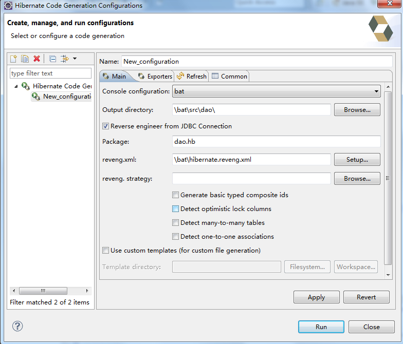Click the New_configuration item icon
Screen dimensions: 403x344
coord(36,97)
